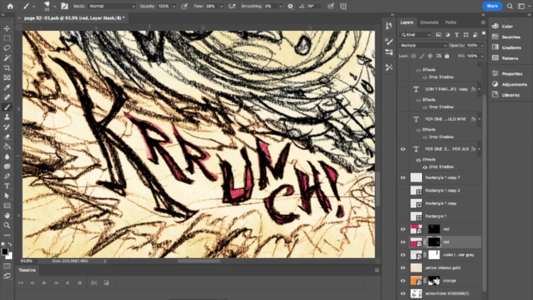Image resolution: width=533 pixels, height=300 pixels.
Task: Open the brush Opacity slider dropdown
Action: click(174, 6)
